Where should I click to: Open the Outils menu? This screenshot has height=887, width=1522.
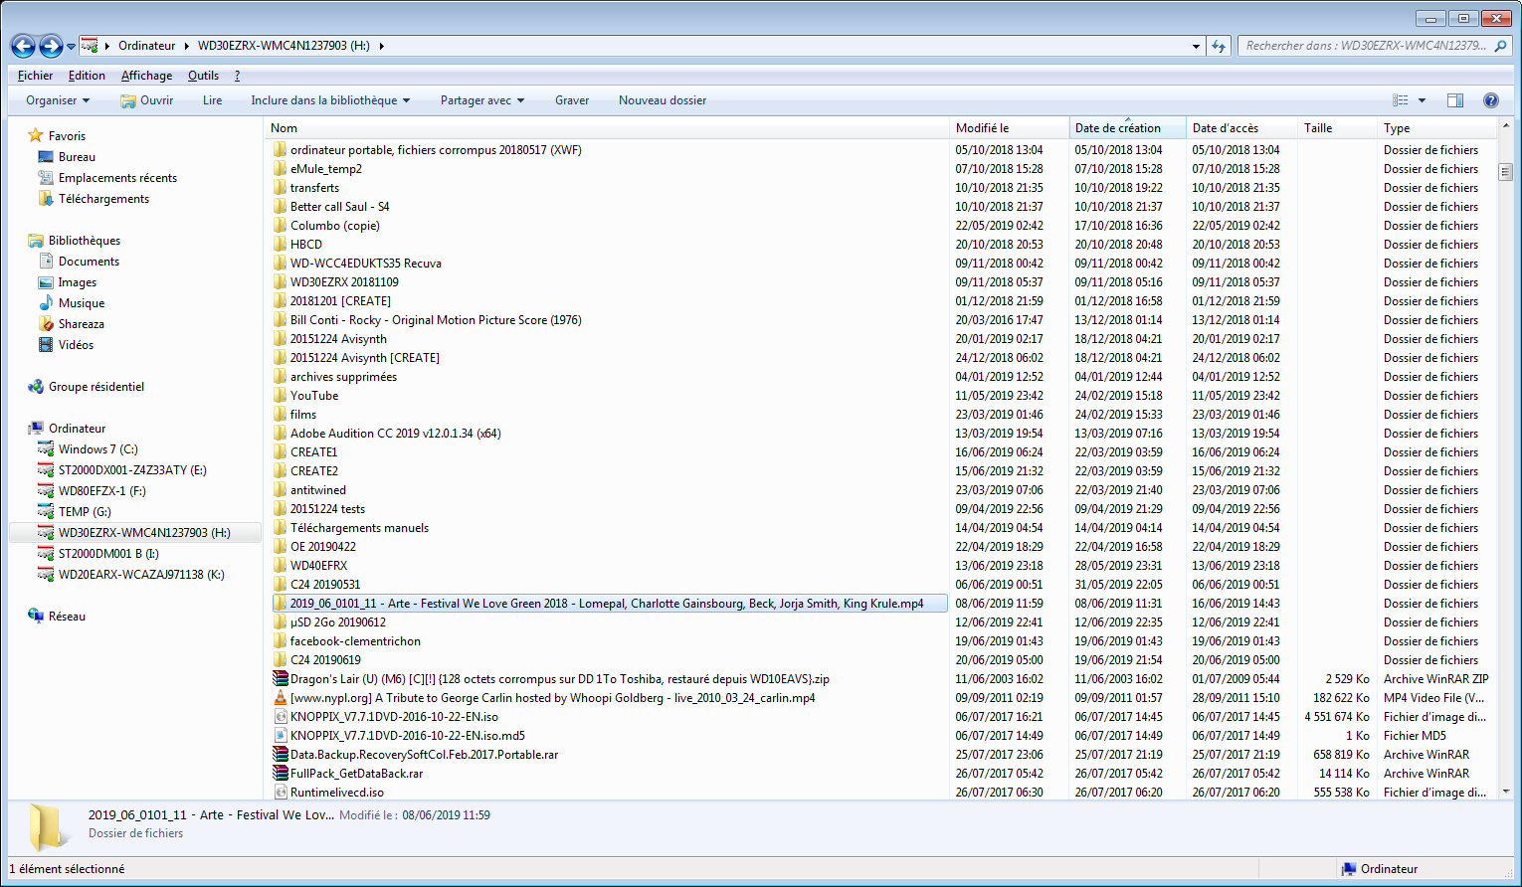click(x=203, y=76)
